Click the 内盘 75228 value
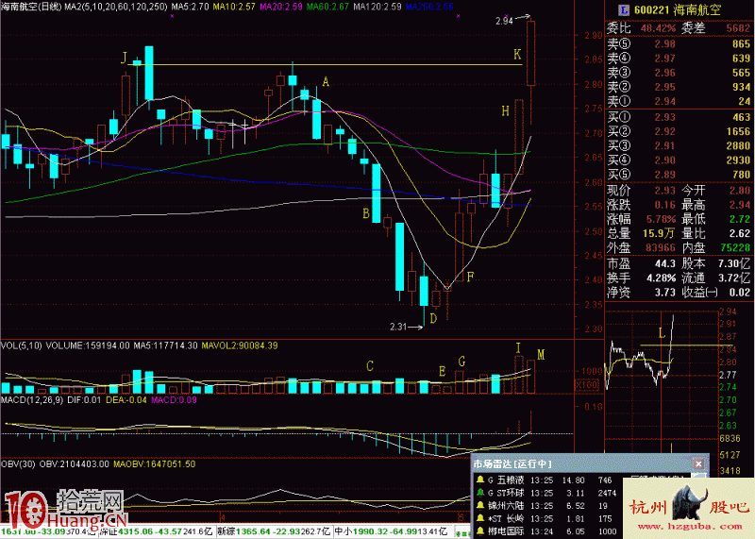 click(x=735, y=248)
